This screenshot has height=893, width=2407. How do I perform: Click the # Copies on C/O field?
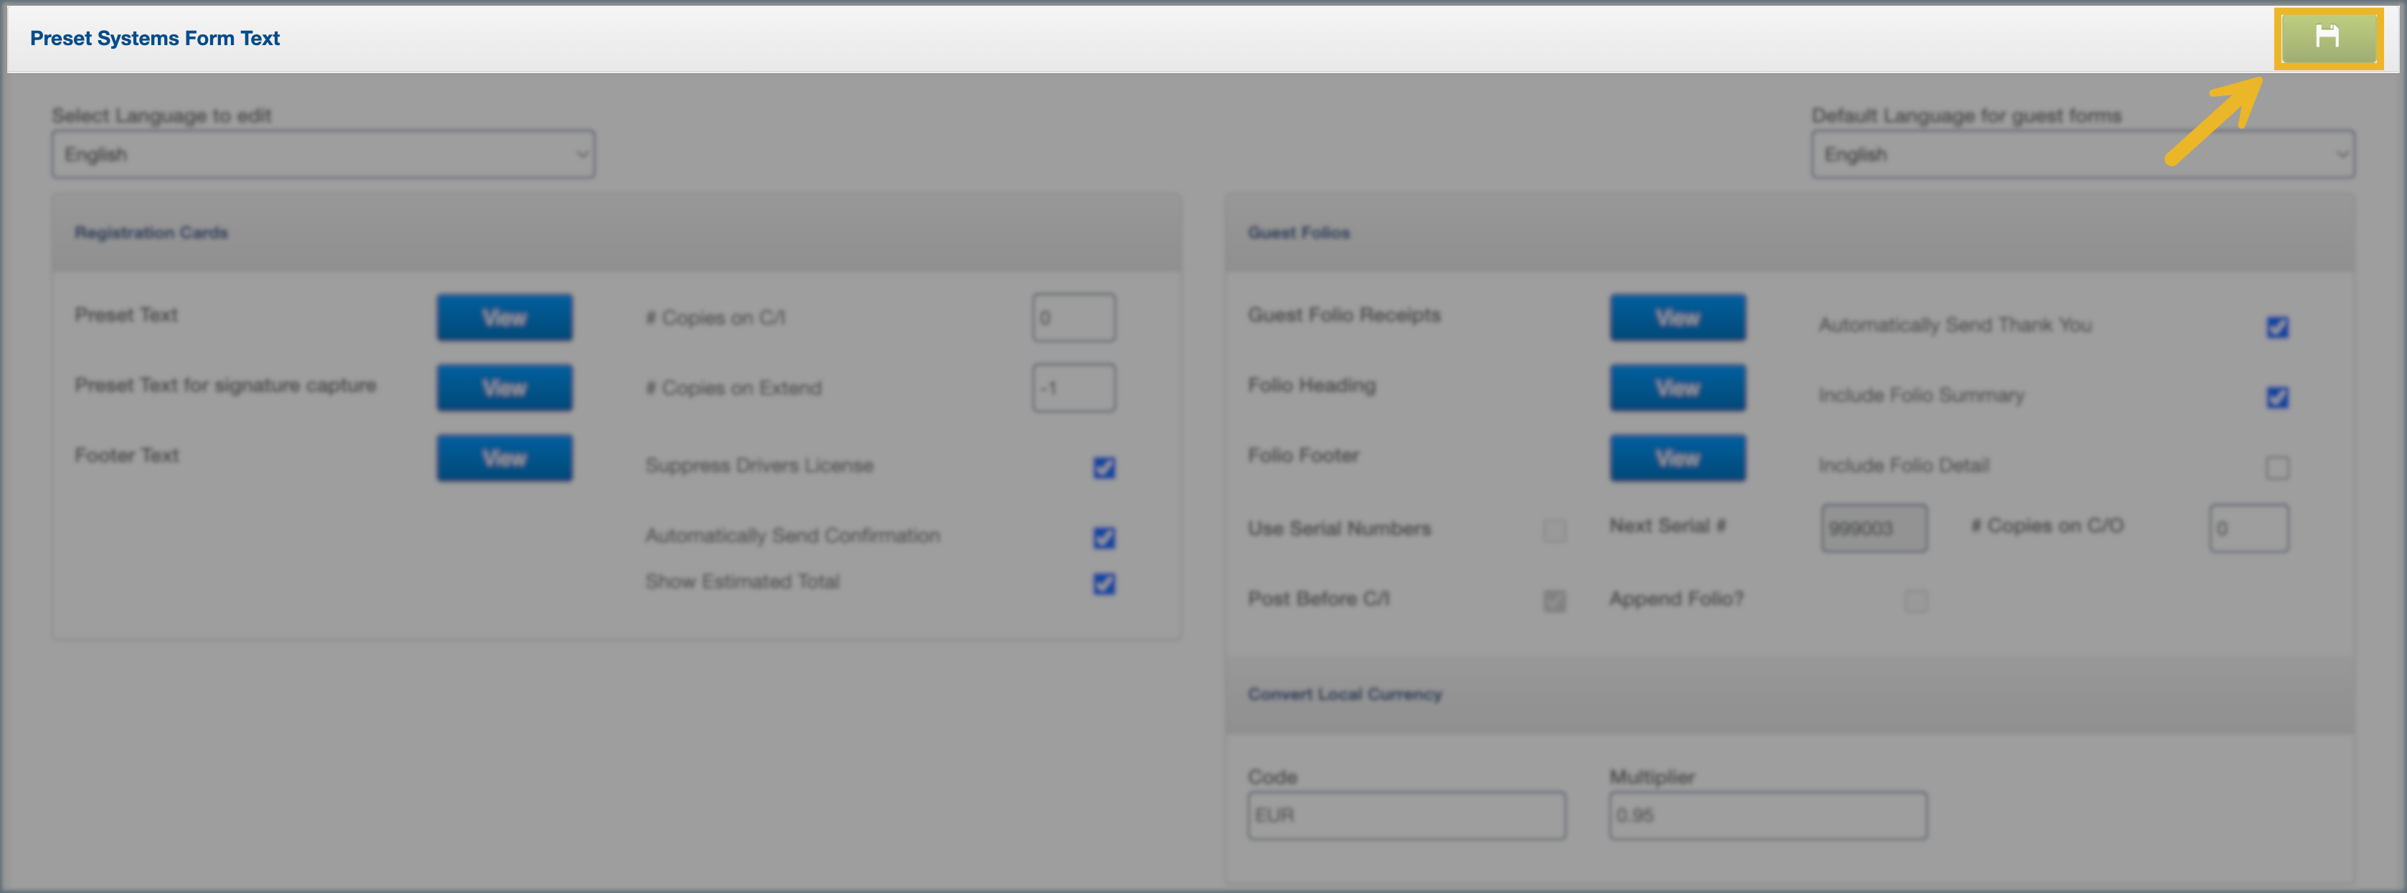(2248, 529)
